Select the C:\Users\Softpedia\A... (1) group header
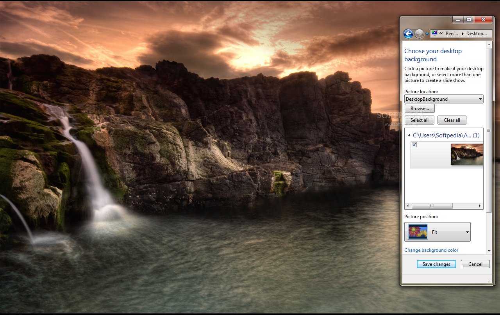 (446, 135)
